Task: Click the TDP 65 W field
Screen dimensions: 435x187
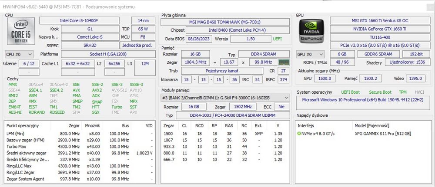Action: [143, 29]
